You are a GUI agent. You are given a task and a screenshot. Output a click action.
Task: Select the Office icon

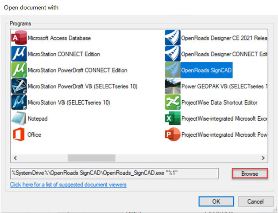(19, 134)
